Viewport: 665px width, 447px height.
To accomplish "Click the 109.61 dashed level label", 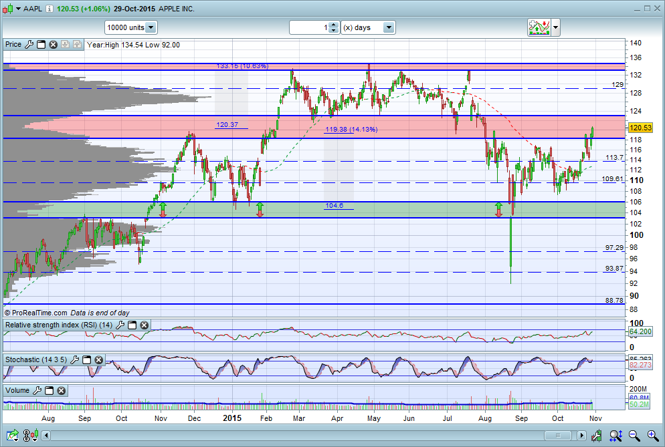I will [612, 179].
